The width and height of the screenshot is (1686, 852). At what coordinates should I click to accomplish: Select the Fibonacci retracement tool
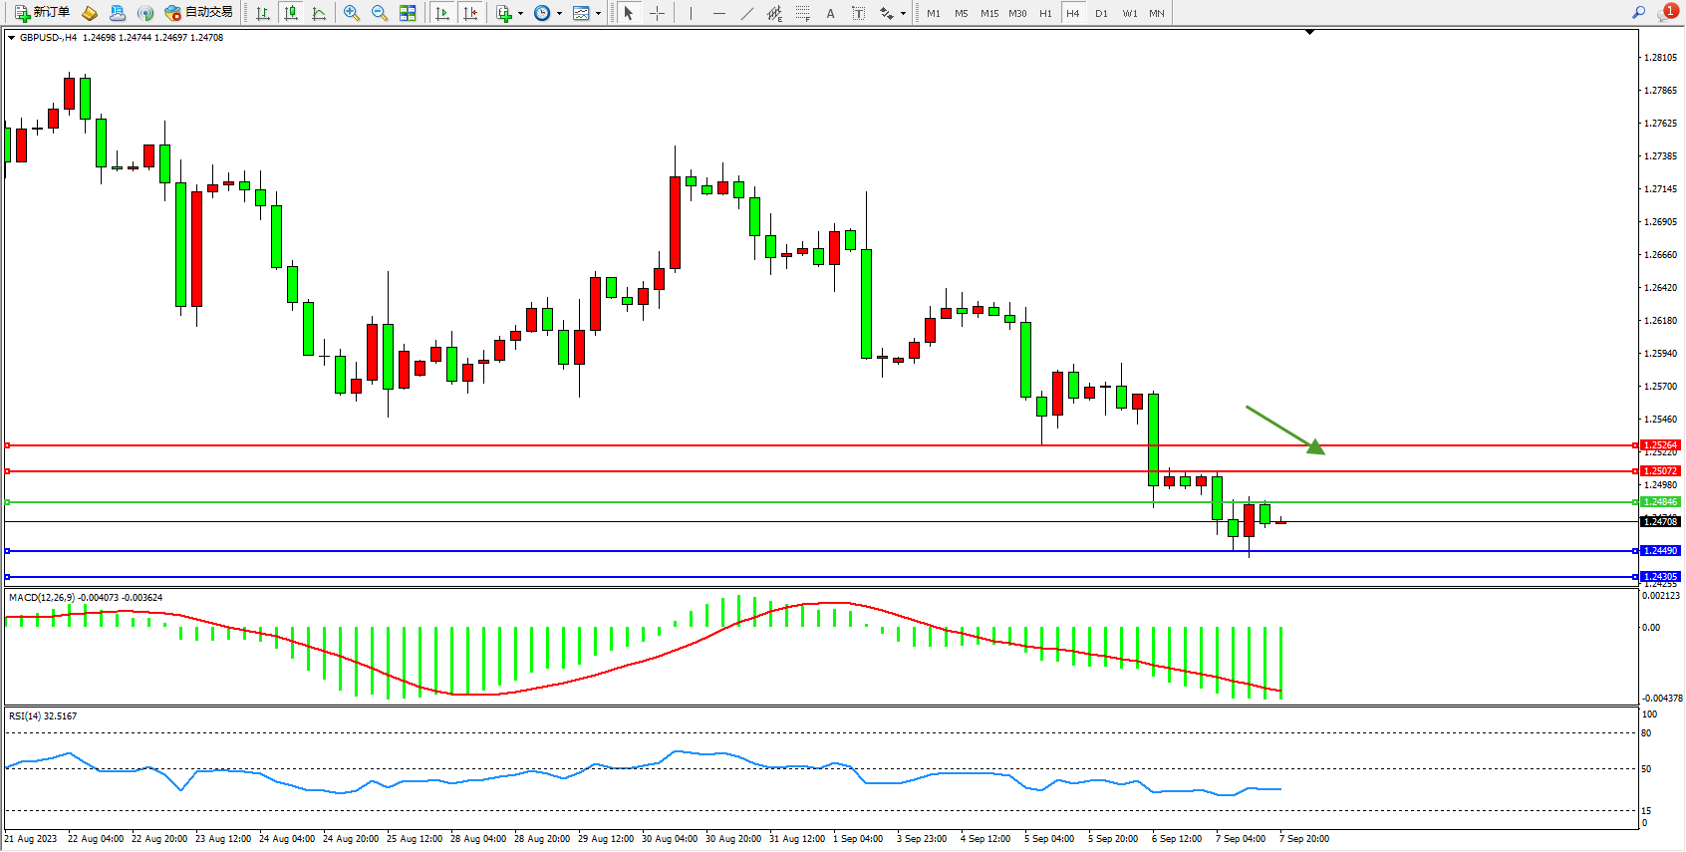pos(803,13)
